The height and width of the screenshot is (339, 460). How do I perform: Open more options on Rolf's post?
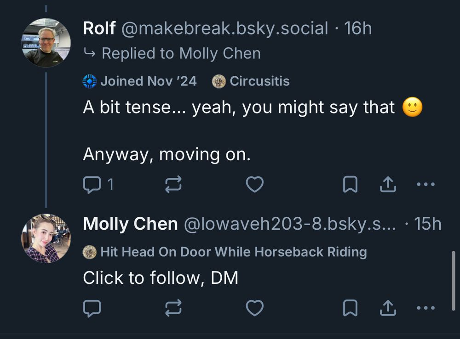point(425,184)
